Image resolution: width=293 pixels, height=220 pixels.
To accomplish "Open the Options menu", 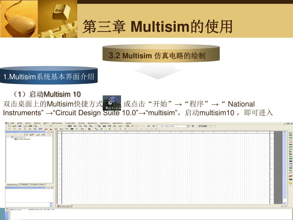I will tap(105, 123).
